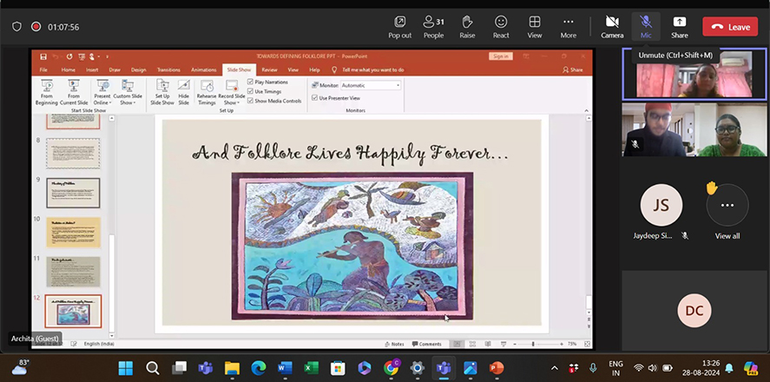This screenshot has height=382, width=770.
Task: Open the File tab
Action: click(43, 69)
